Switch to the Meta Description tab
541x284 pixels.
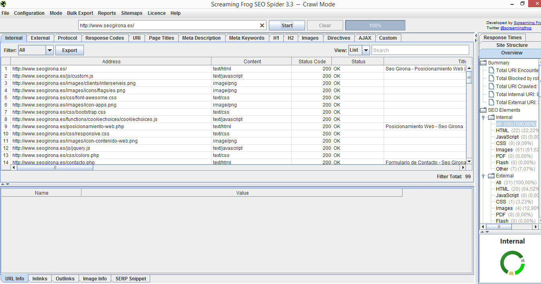click(201, 38)
